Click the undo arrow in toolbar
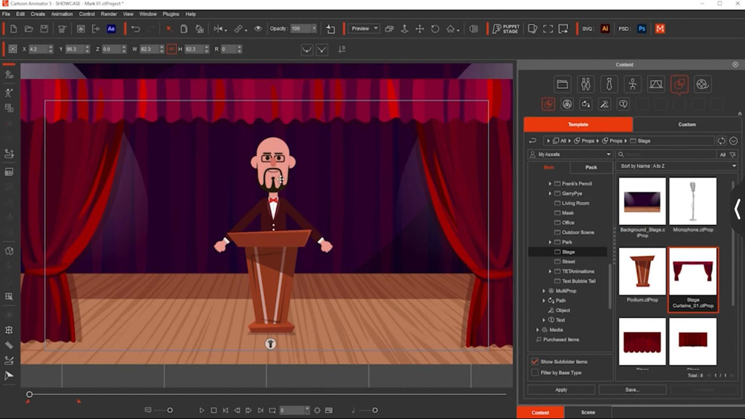The height and width of the screenshot is (419, 745). pyautogui.click(x=135, y=29)
